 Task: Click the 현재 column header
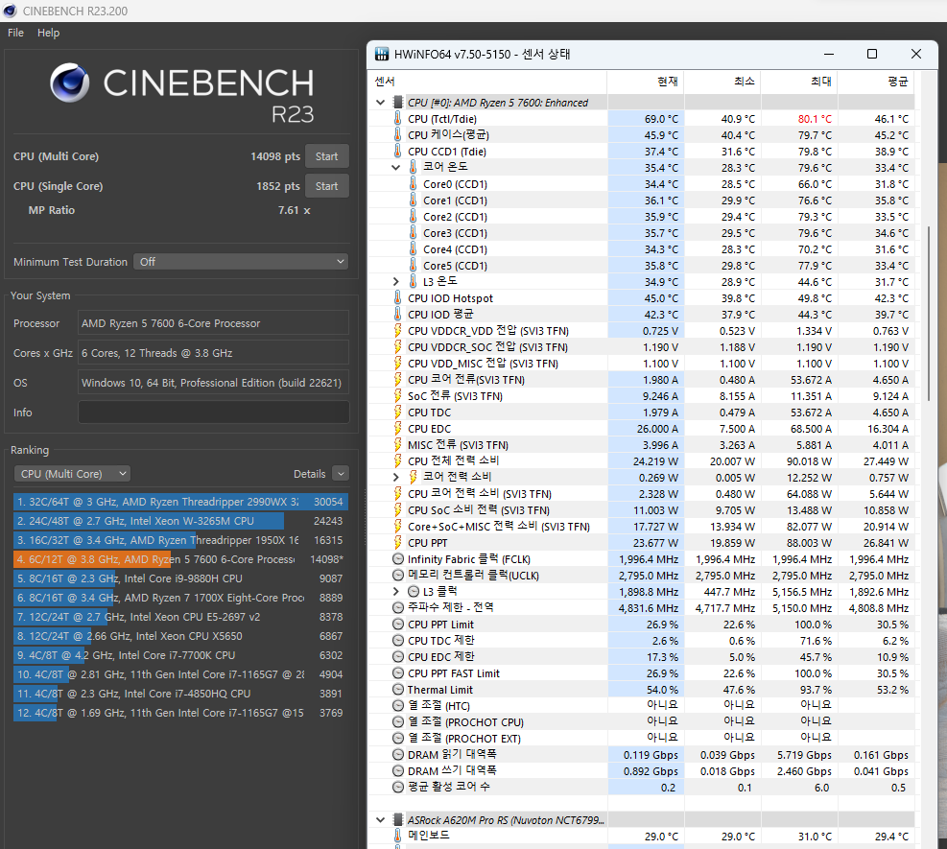(x=645, y=82)
